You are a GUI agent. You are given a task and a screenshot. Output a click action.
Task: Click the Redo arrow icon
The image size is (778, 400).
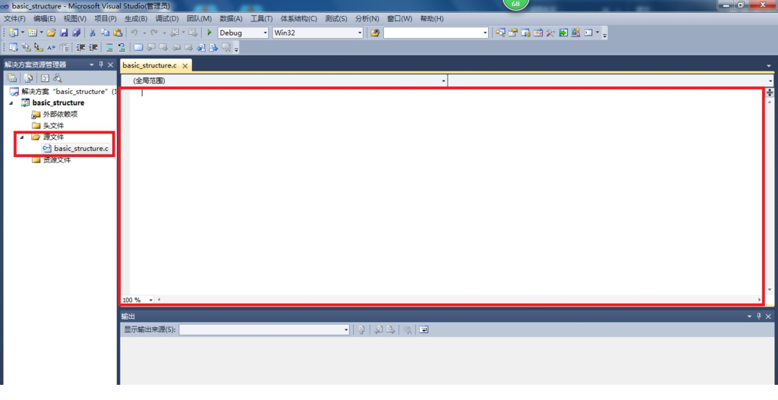coord(154,33)
